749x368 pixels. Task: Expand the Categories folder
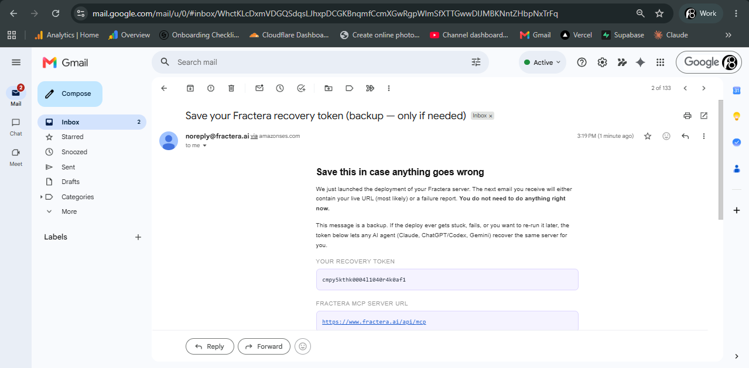click(x=42, y=197)
